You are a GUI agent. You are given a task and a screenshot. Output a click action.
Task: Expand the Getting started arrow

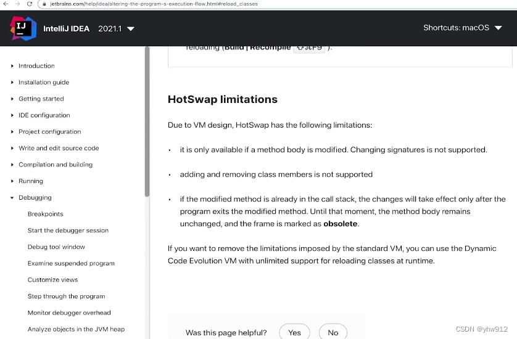tap(12, 99)
